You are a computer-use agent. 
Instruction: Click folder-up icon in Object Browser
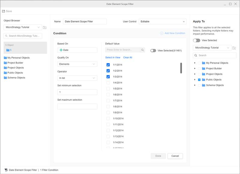45,28
